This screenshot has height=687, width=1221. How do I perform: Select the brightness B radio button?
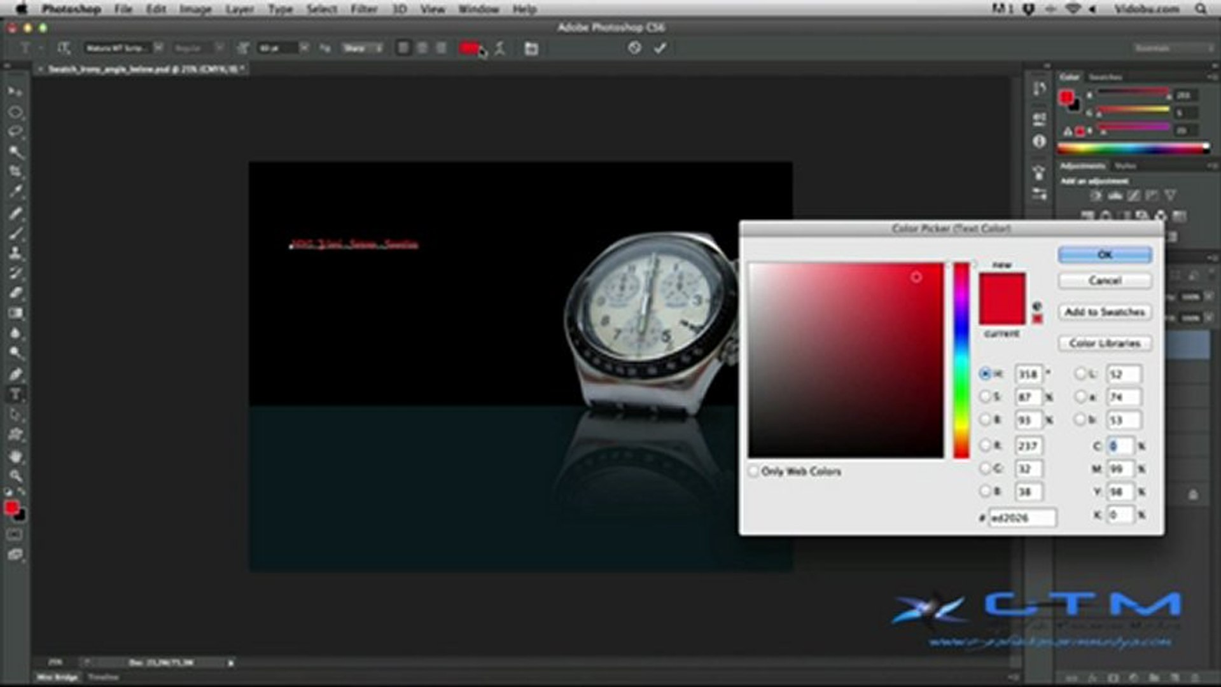pos(986,420)
